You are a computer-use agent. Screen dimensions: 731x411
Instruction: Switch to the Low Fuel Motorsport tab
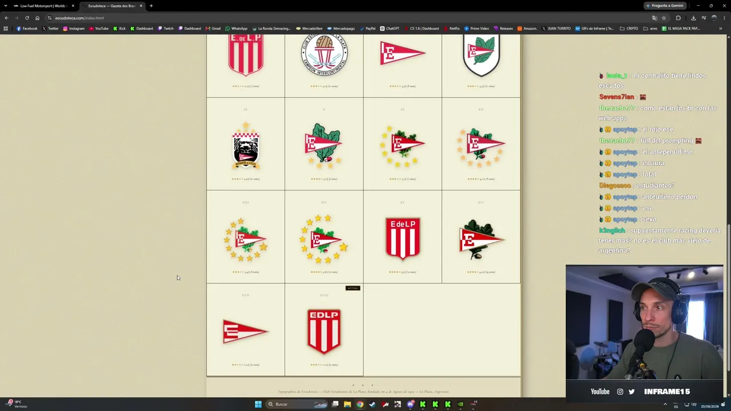tap(45, 6)
